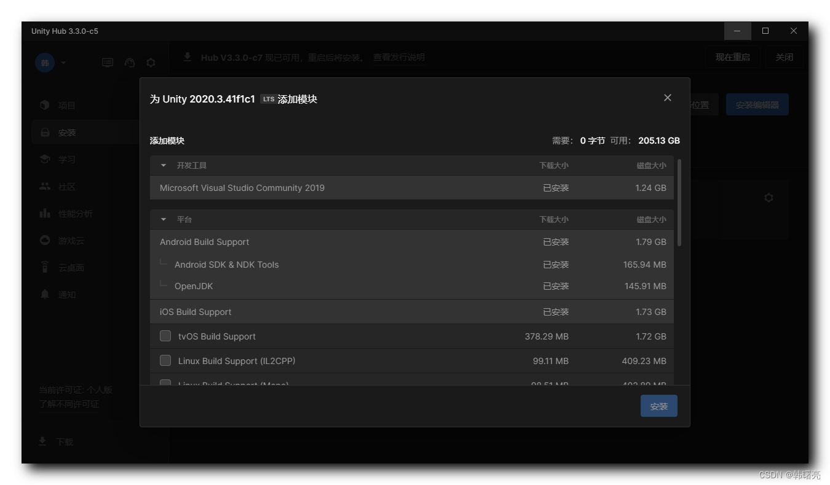Screen dimensions: 830x485
Task: Click the feedback message icon
Action: tap(108, 63)
